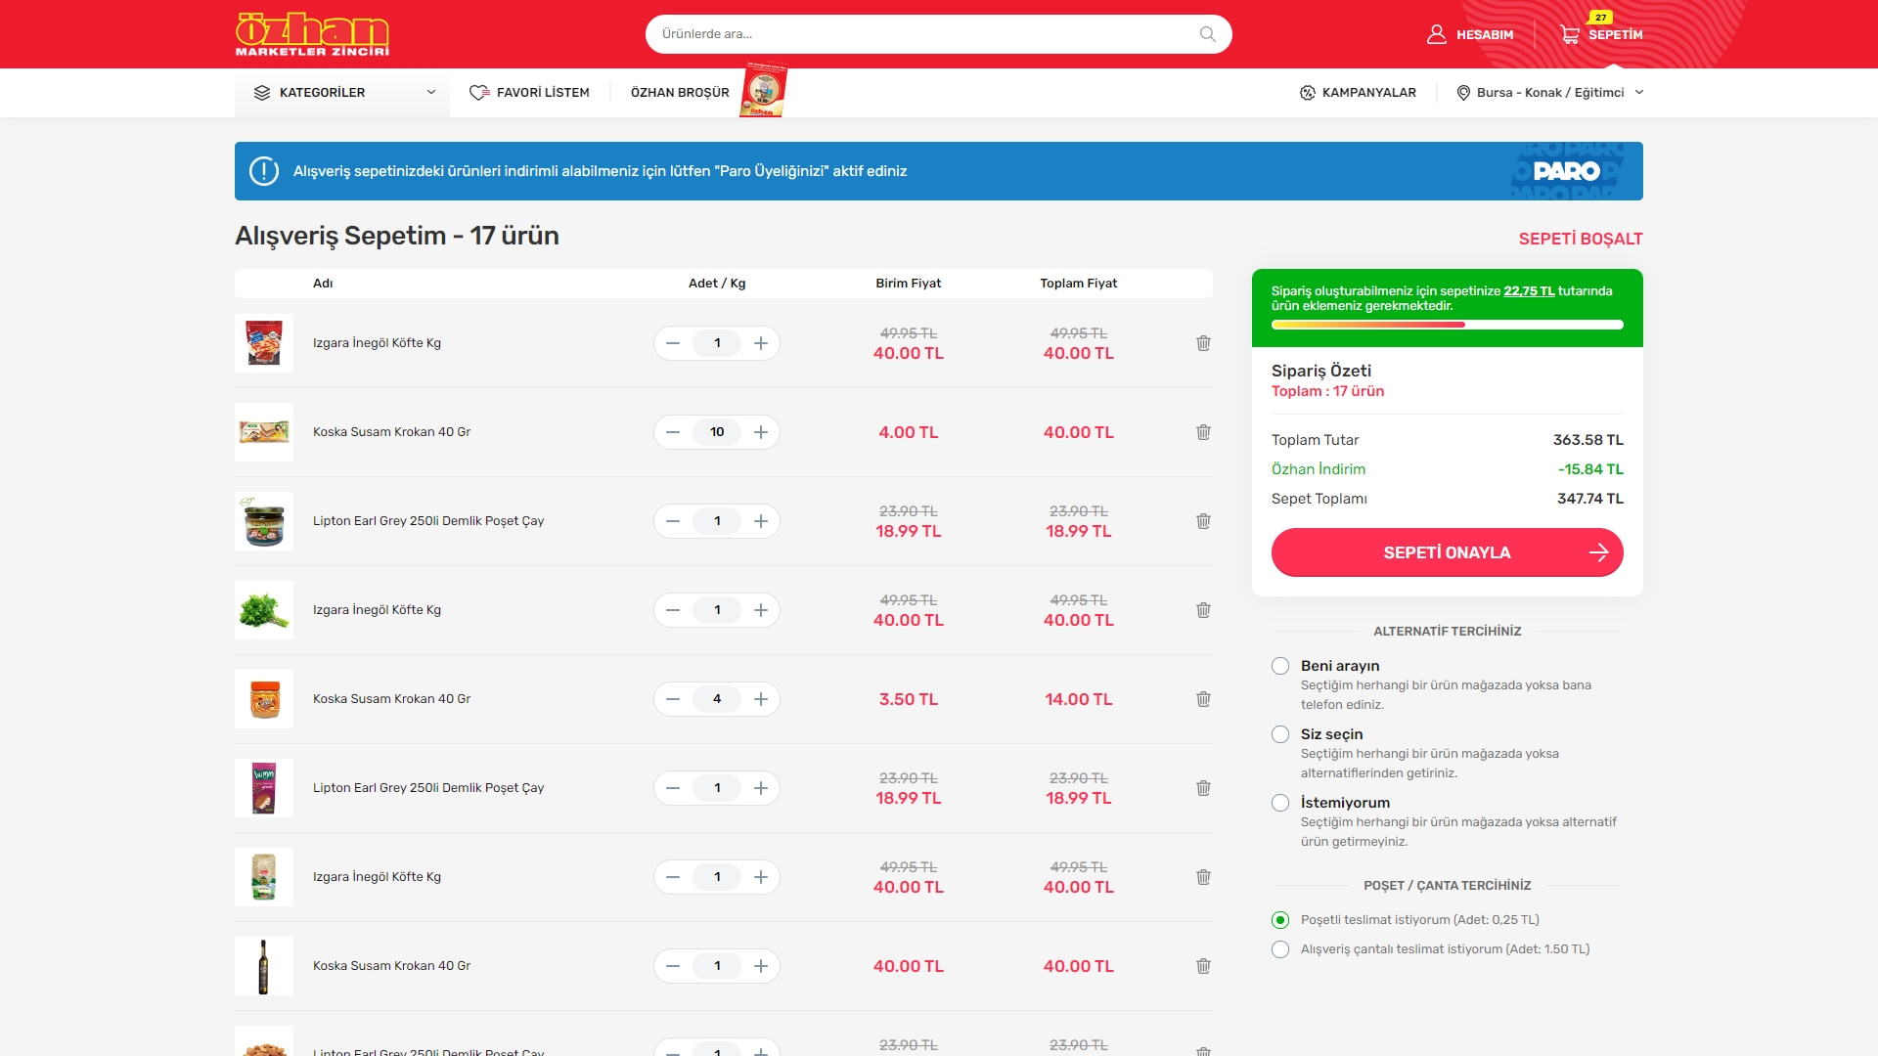
Task: Decrease quantity of Koska Susam Krokan with 4
Action: (x=673, y=699)
